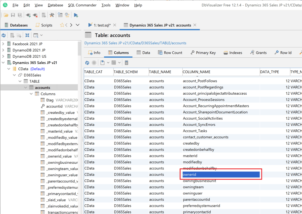Open the tab list chevron dropdown
This screenshot has height=214, width=302.
[78, 25]
